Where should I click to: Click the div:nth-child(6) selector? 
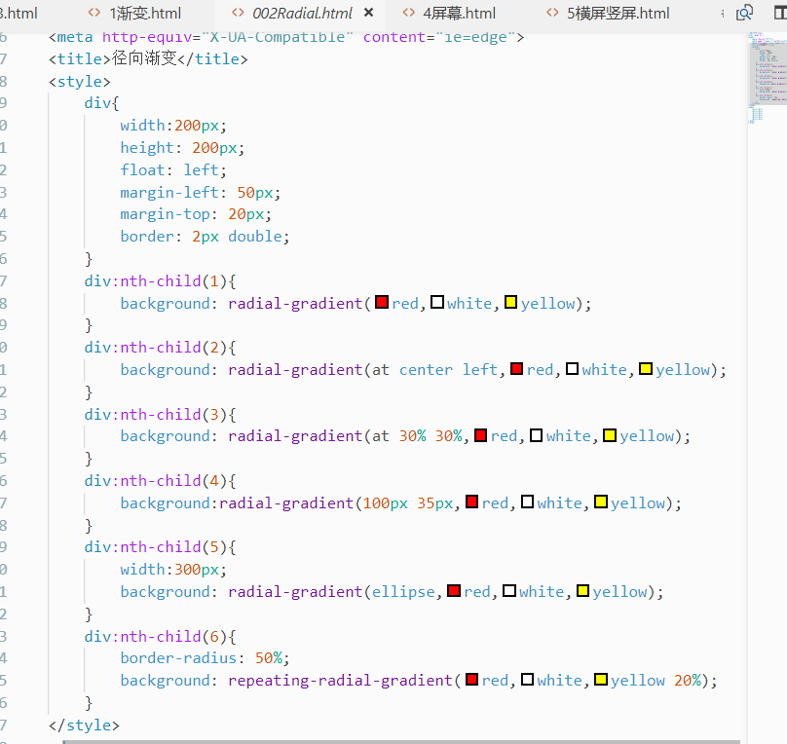point(155,636)
